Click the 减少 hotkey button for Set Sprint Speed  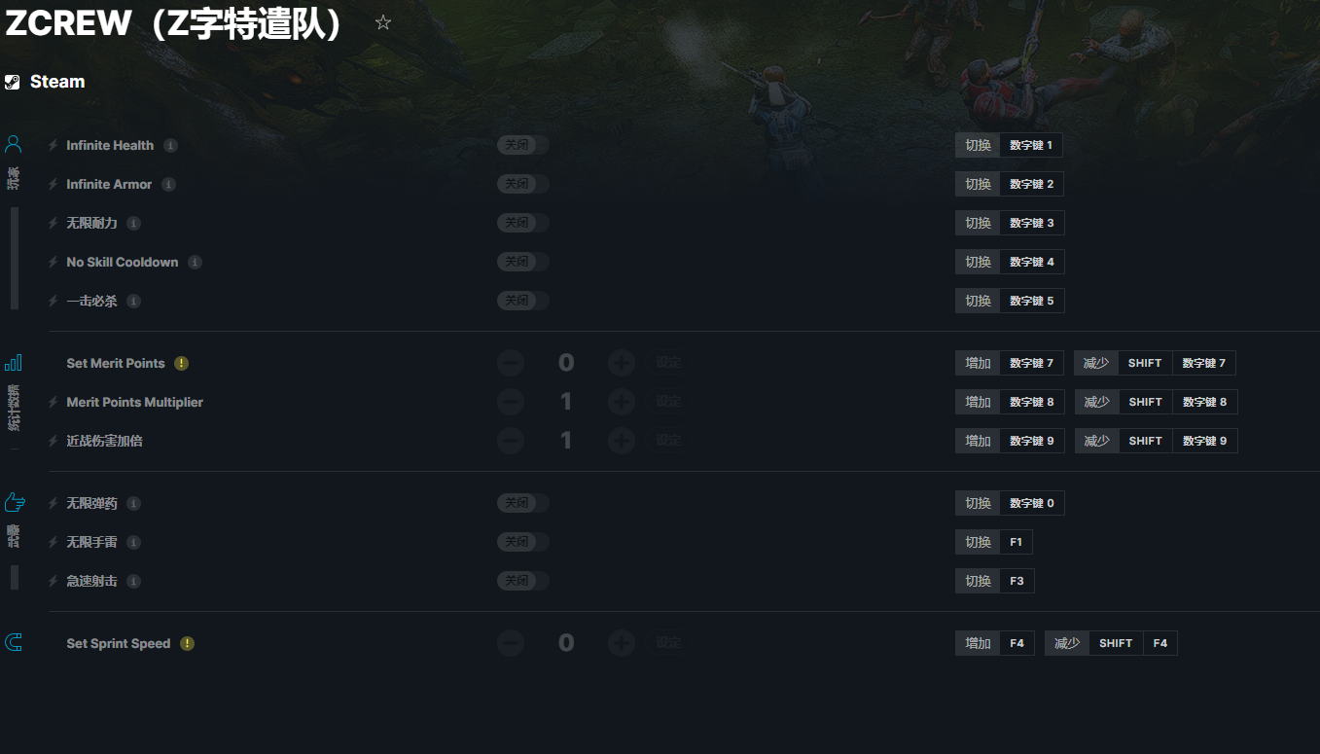tap(1067, 643)
